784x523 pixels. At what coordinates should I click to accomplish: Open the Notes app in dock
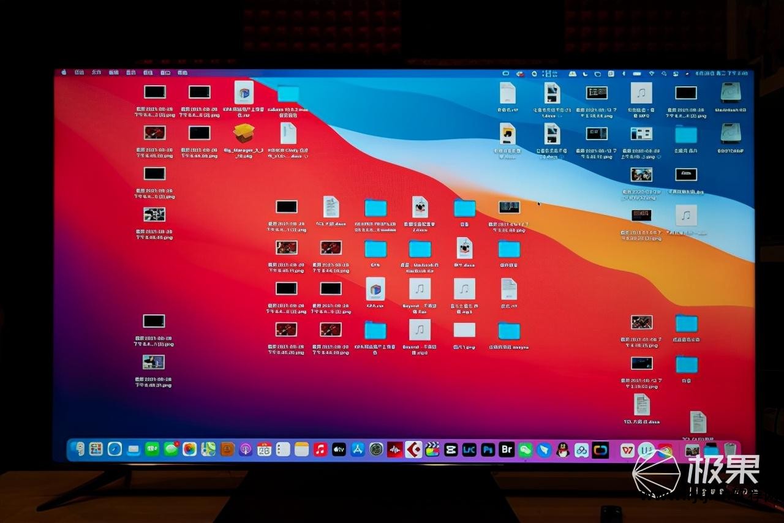pos(301,450)
